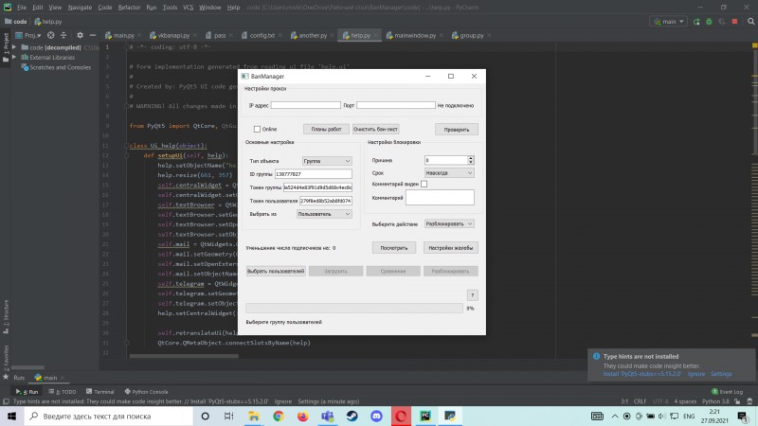Open the 'Тип объекта' dropdown showing Группа
Image resolution: width=758 pixels, height=426 pixels.
click(327, 161)
